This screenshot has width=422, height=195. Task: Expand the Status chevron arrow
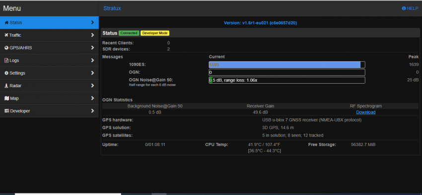point(92,23)
